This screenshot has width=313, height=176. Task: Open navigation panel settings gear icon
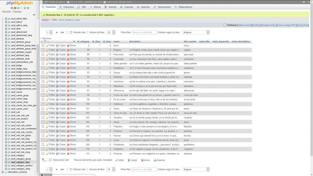[25, 8]
